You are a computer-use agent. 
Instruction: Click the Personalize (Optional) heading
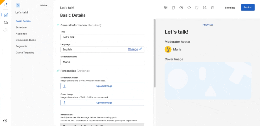pyautogui.click(x=75, y=71)
